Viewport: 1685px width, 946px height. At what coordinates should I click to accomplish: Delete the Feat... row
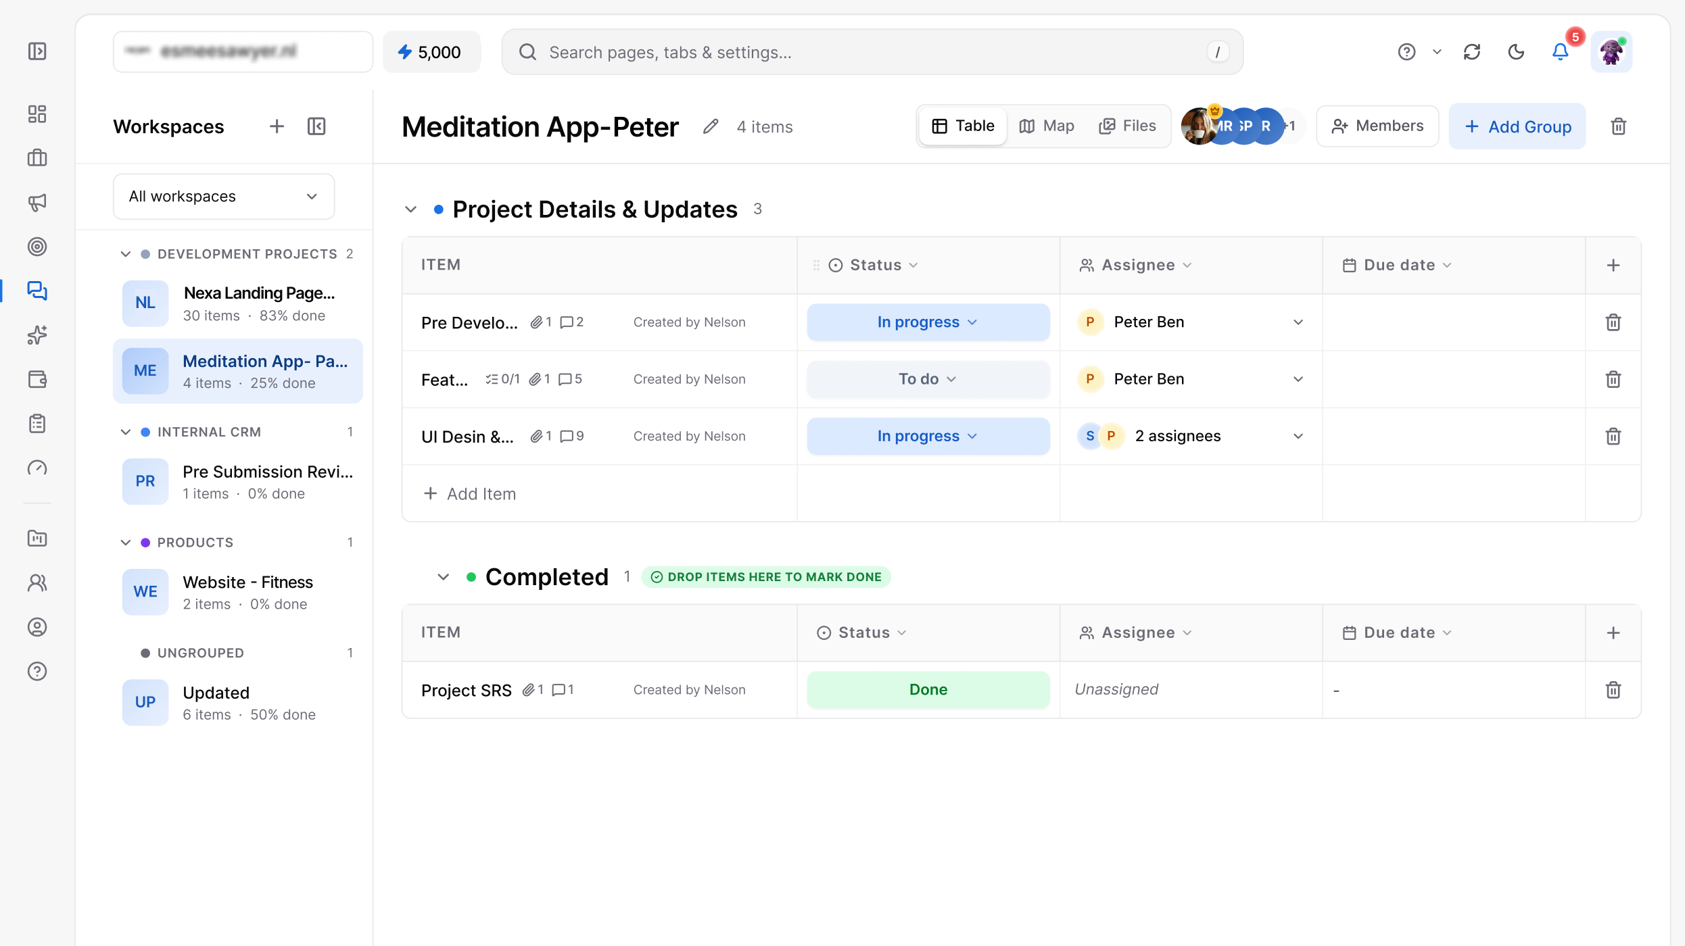pyautogui.click(x=1613, y=379)
